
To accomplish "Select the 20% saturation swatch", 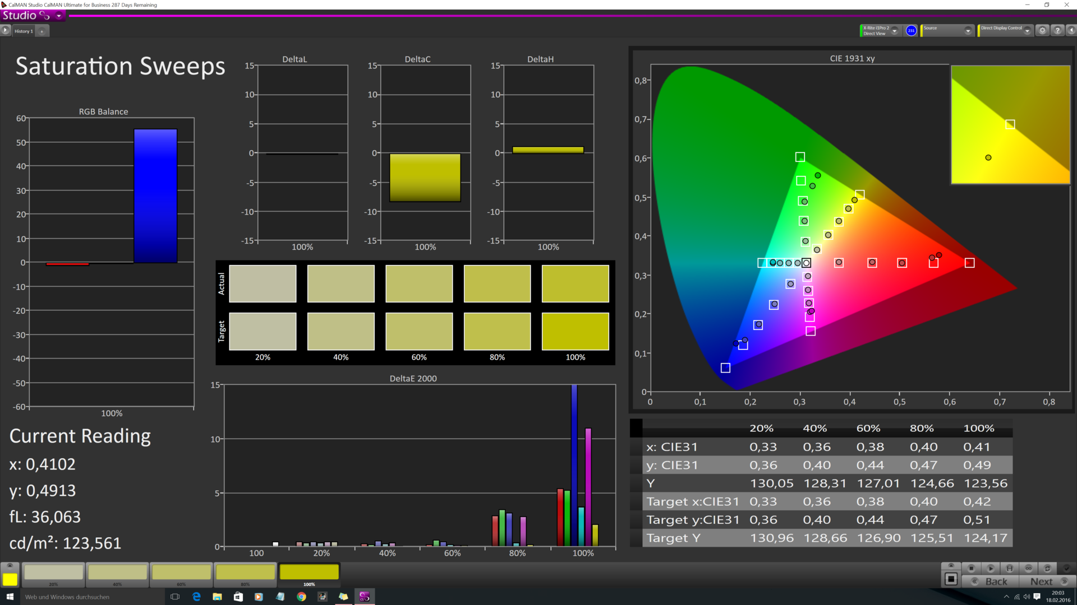I will click(54, 573).
